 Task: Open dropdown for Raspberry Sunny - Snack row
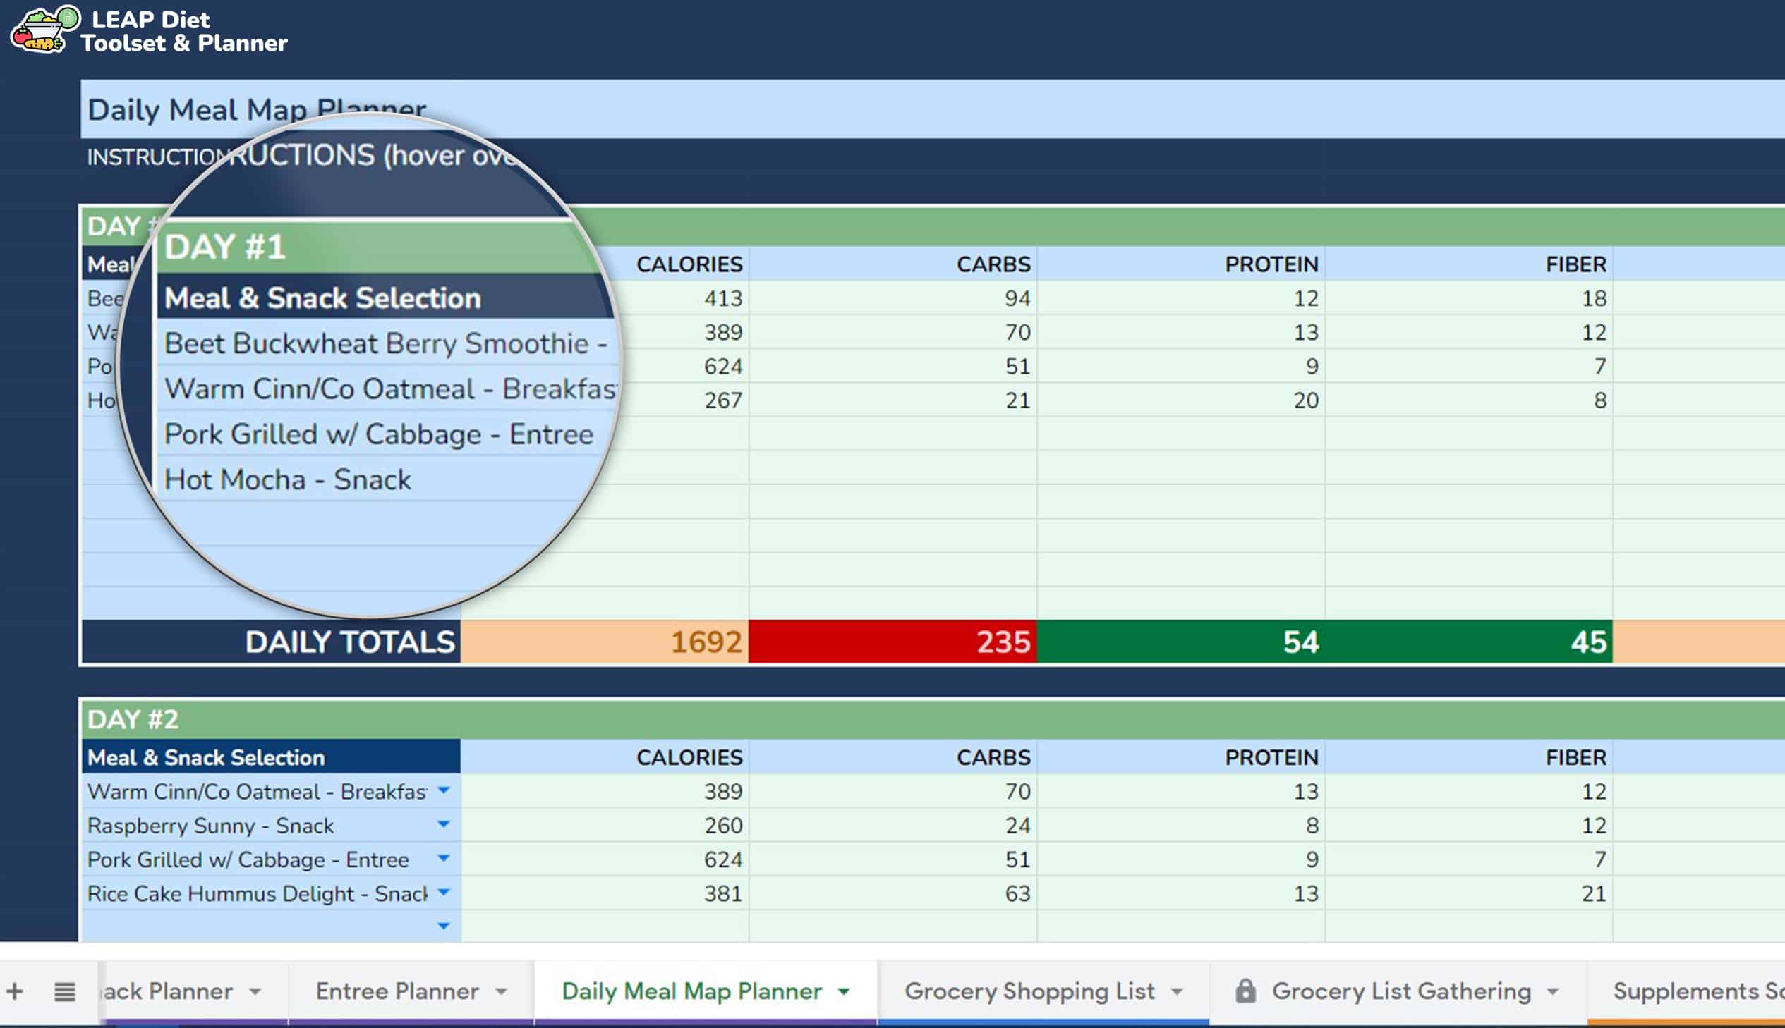point(444,824)
